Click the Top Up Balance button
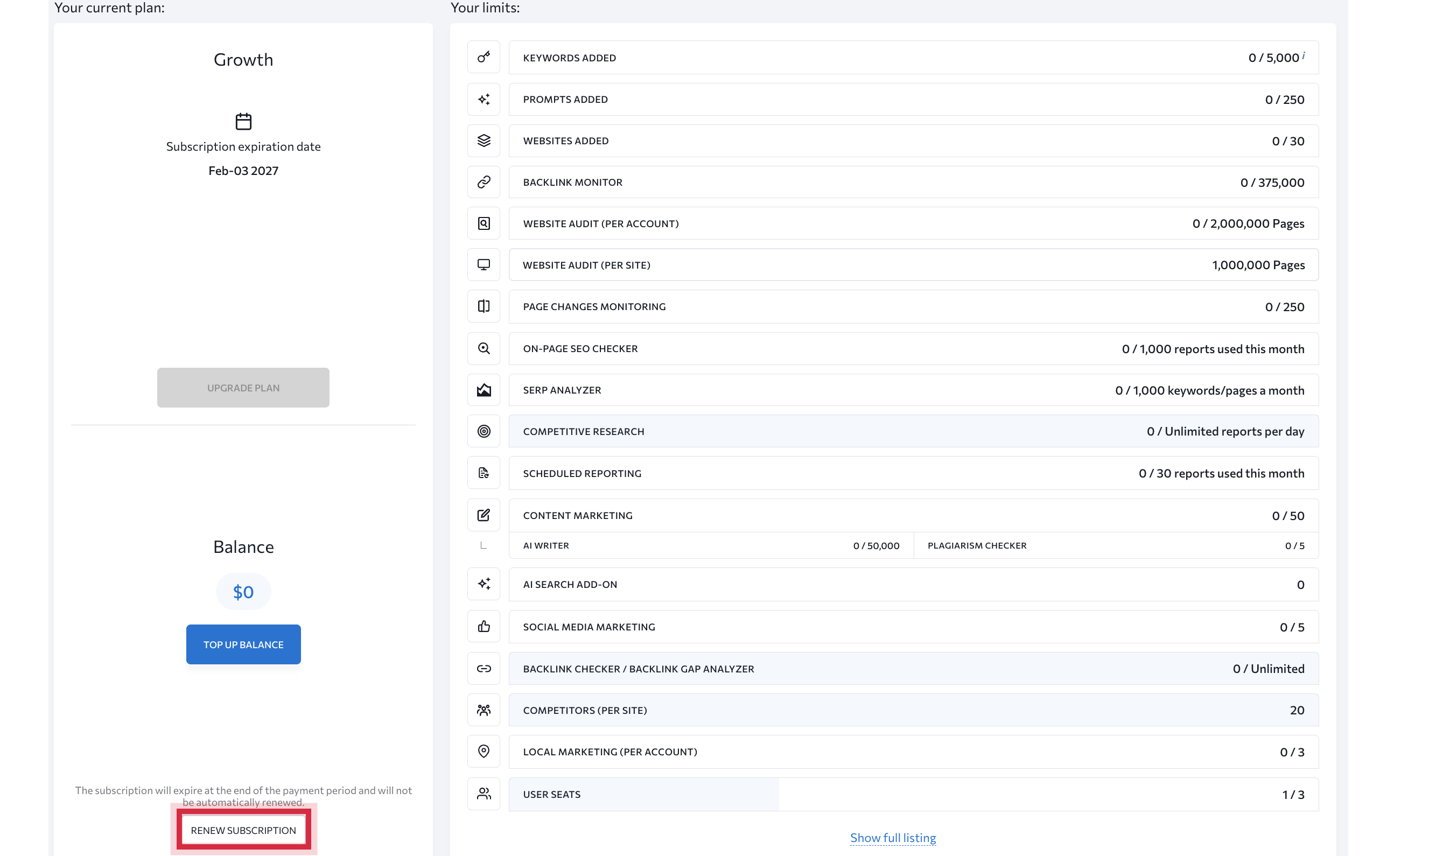The height and width of the screenshot is (856, 1443). tap(243, 644)
